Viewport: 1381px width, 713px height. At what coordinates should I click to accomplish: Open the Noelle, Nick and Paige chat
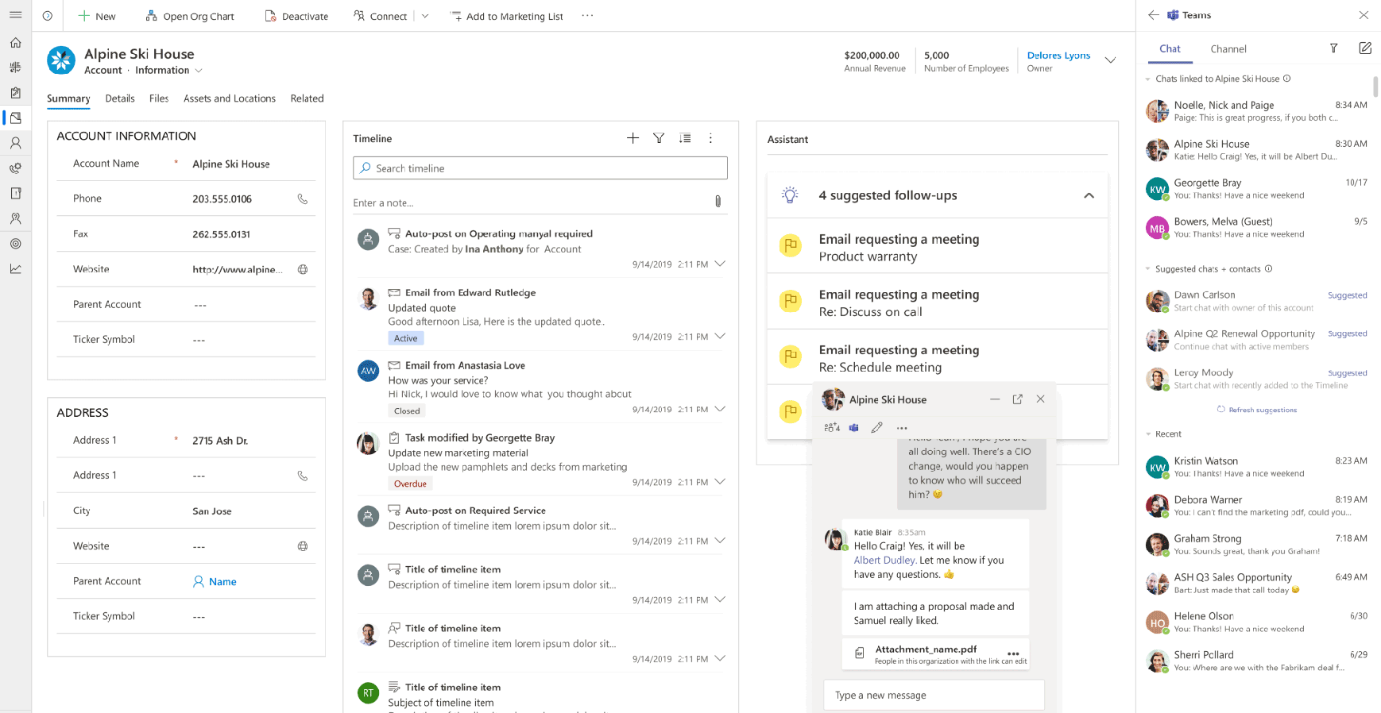coord(1257,111)
